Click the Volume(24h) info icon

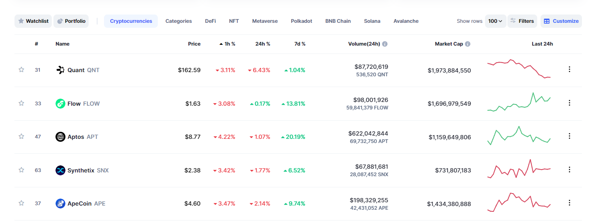pos(385,44)
